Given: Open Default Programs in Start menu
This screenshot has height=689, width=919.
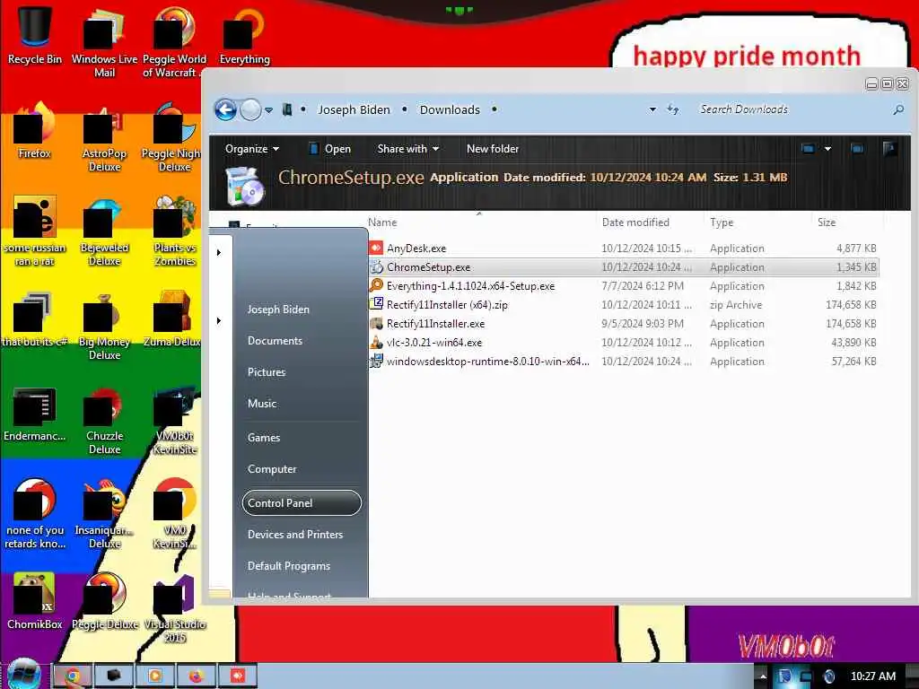Looking at the screenshot, I should pyautogui.click(x=289, y=566).
